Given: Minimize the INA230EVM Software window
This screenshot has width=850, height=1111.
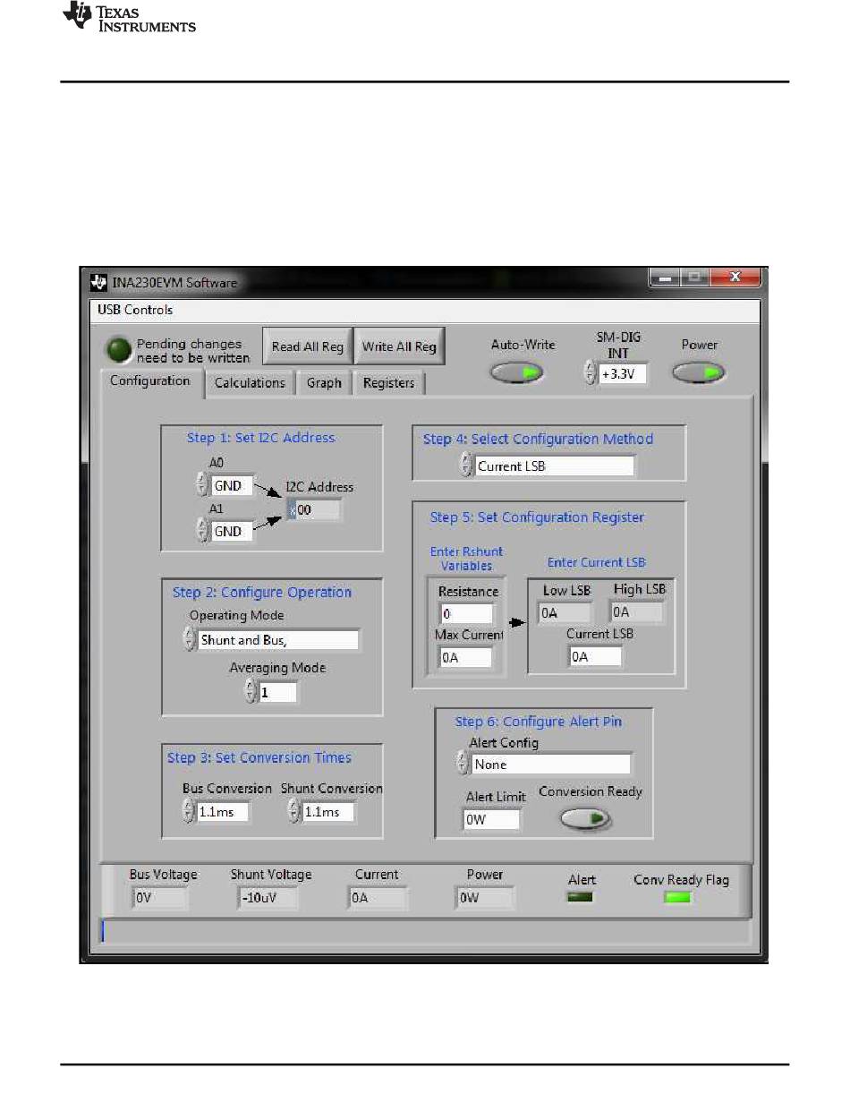Looking at the screenshot, I should [x=666, y=278].
